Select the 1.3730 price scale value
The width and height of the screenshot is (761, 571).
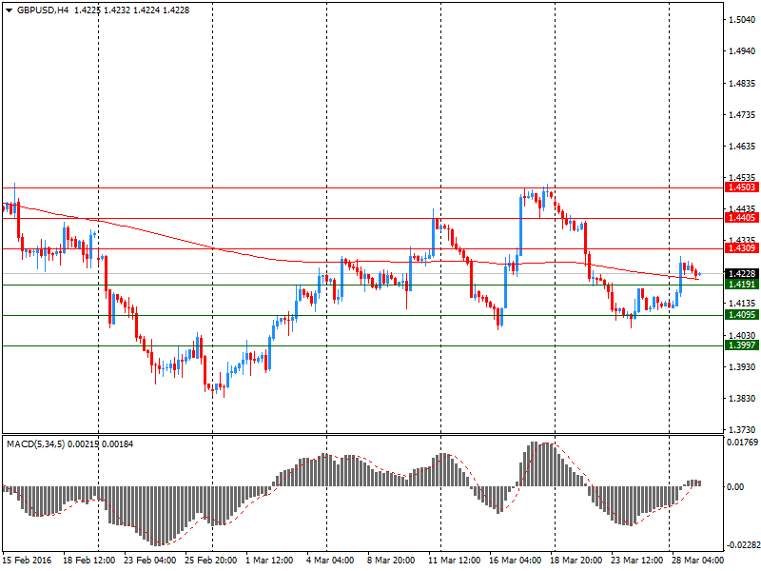(x=742, y=430)
